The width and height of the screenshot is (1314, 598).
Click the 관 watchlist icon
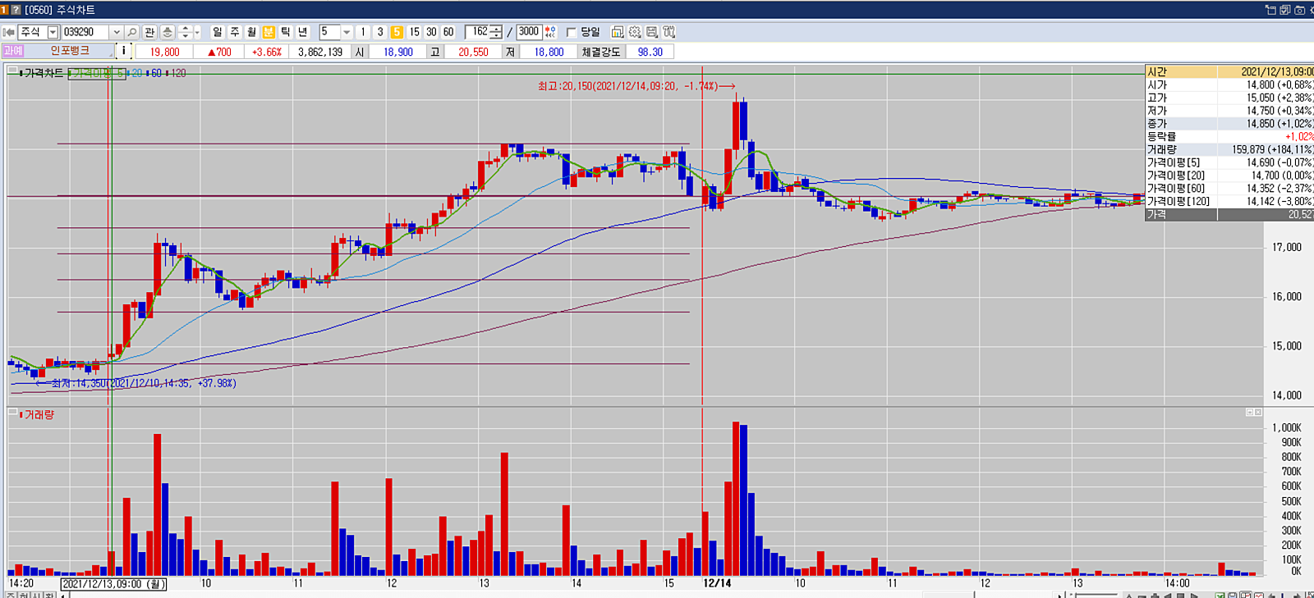(149, 32)
